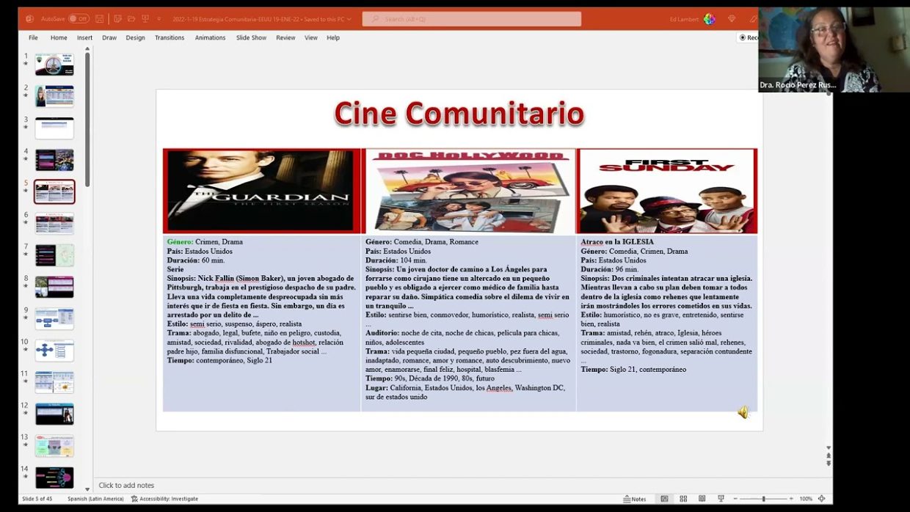Switch to Slide Sorter view

[x=683, y=499]
